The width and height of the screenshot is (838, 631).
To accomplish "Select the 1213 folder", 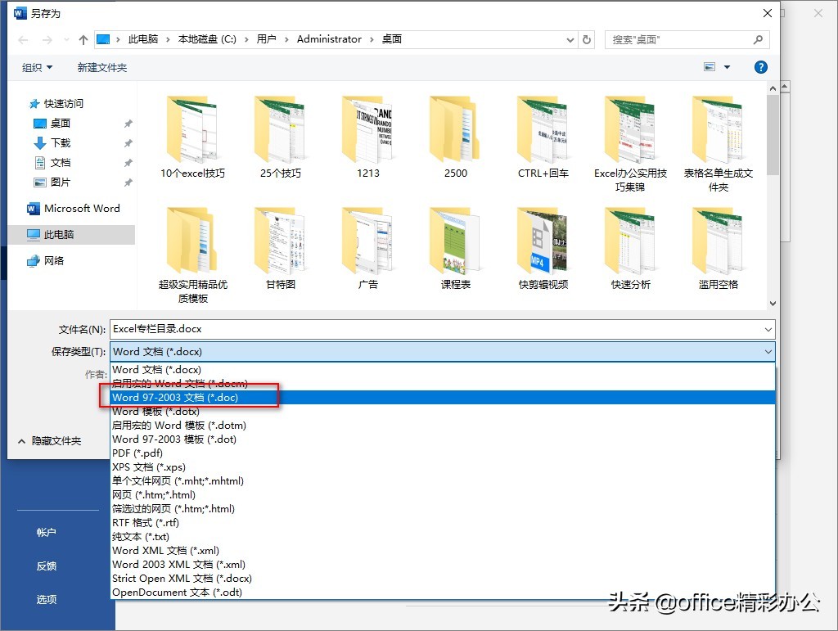I will (x=368, y=137).
